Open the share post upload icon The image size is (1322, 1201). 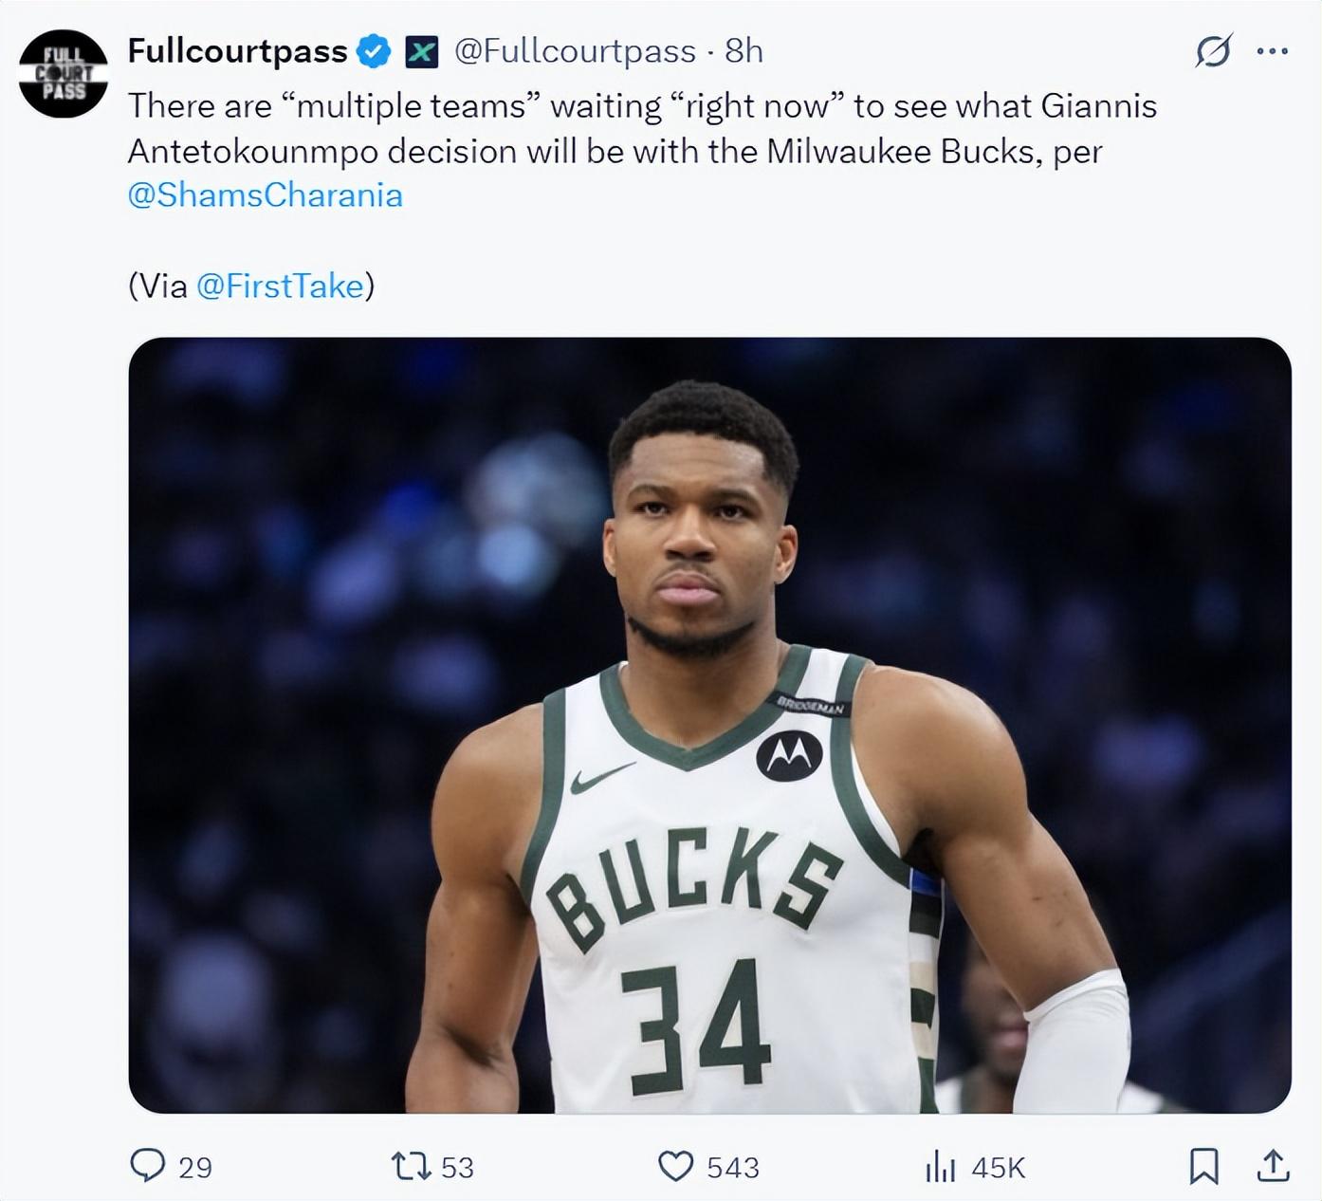[x=1272, y=1166]
